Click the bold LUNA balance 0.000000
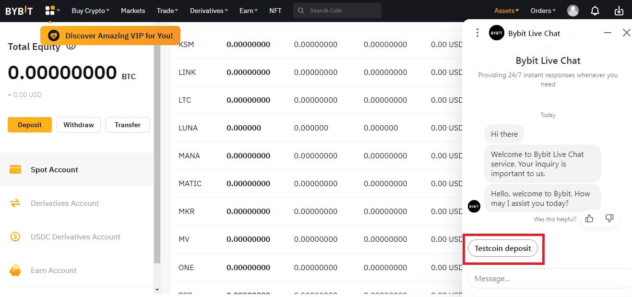Viewport: 632px width, 297px height. click(244, 128)
